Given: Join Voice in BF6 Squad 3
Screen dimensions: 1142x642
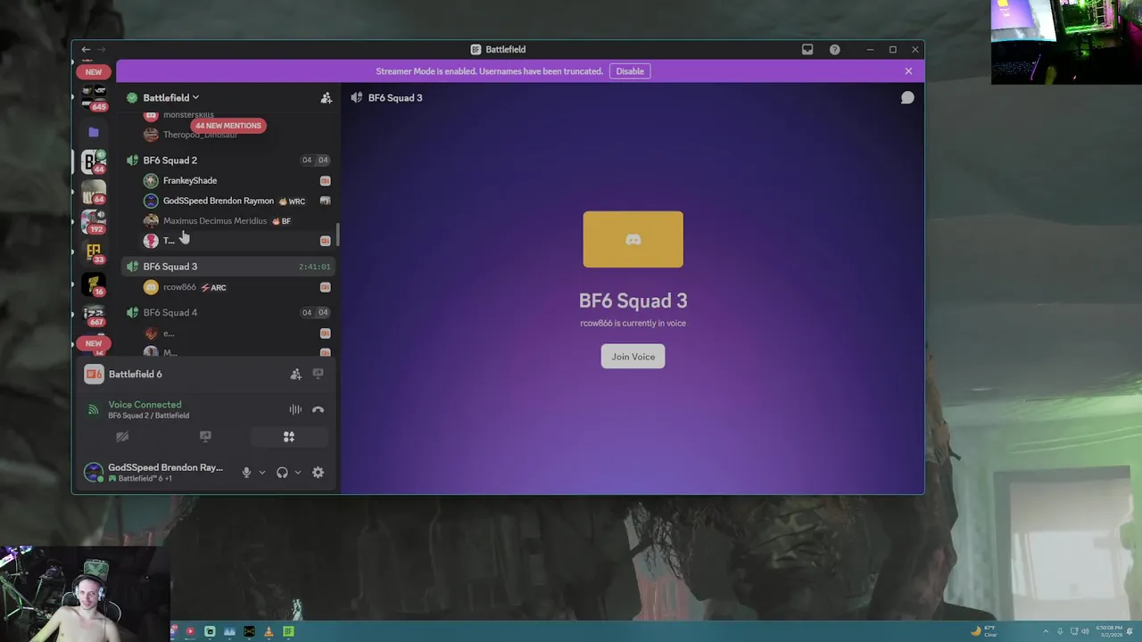Looking at the screenshot, I should click(x=633, y=357).
